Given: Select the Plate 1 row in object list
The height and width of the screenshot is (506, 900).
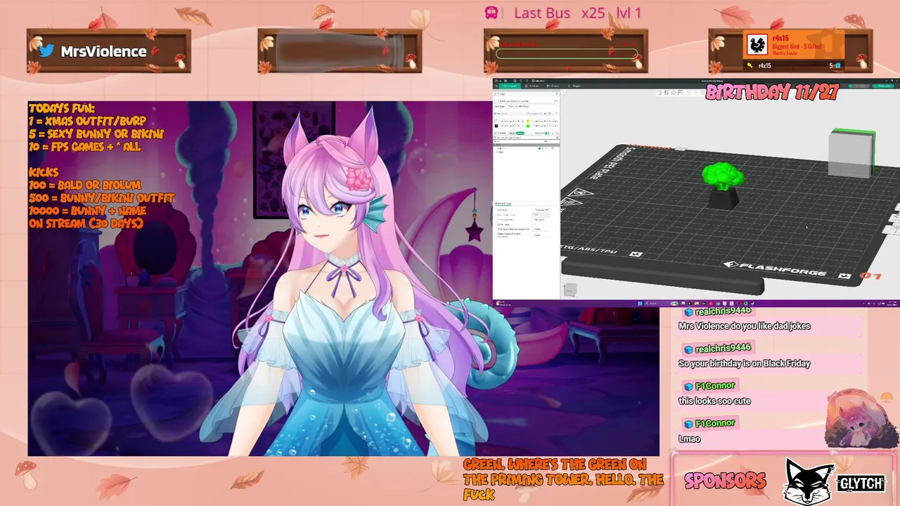Looking at the screenshot, I should (526, 145).
